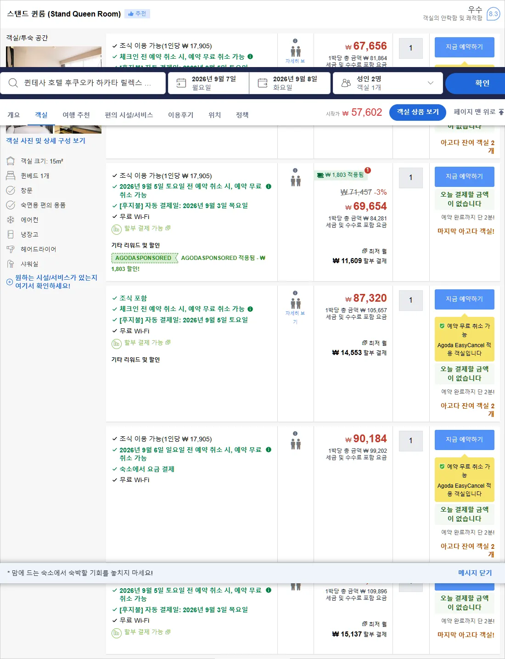Image resolution: width=505 pixels, height=659 pixels.
Task: Click info icon beside 9월 6일 cancellation text
Action: pos(269,450)
